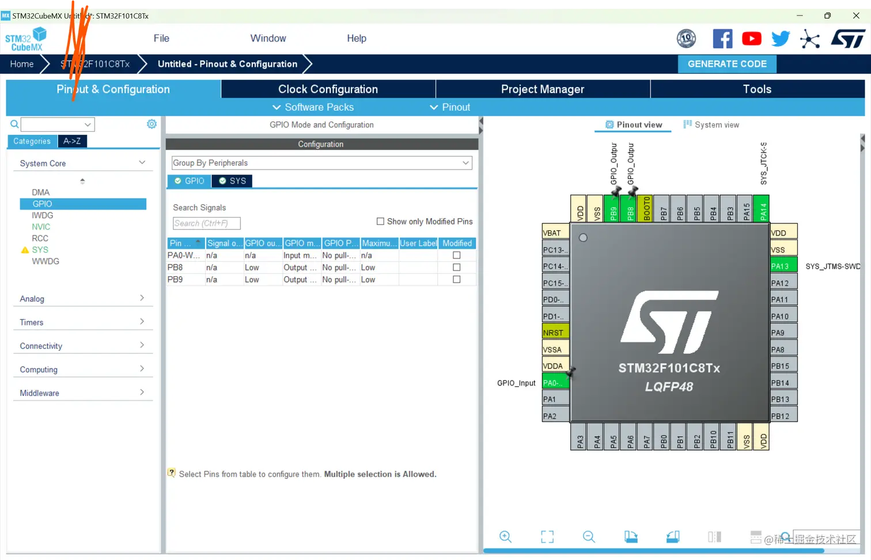The width and height of the screenshot is (871, 560).
Task: Select the SYS peripheral tab
Action: click(x=232, y=181)
